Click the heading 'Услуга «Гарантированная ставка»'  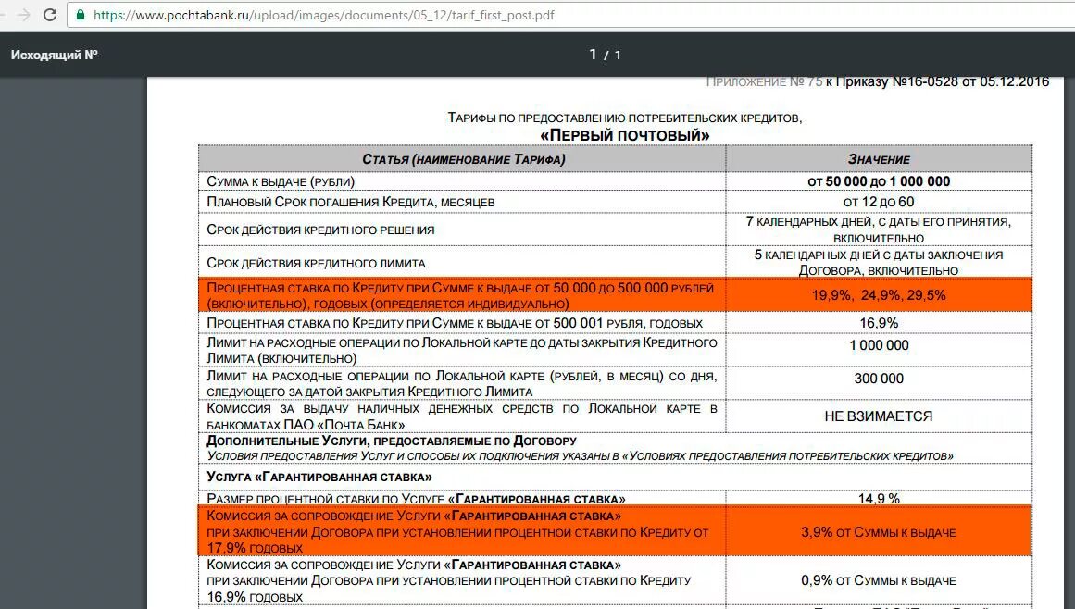319,477
